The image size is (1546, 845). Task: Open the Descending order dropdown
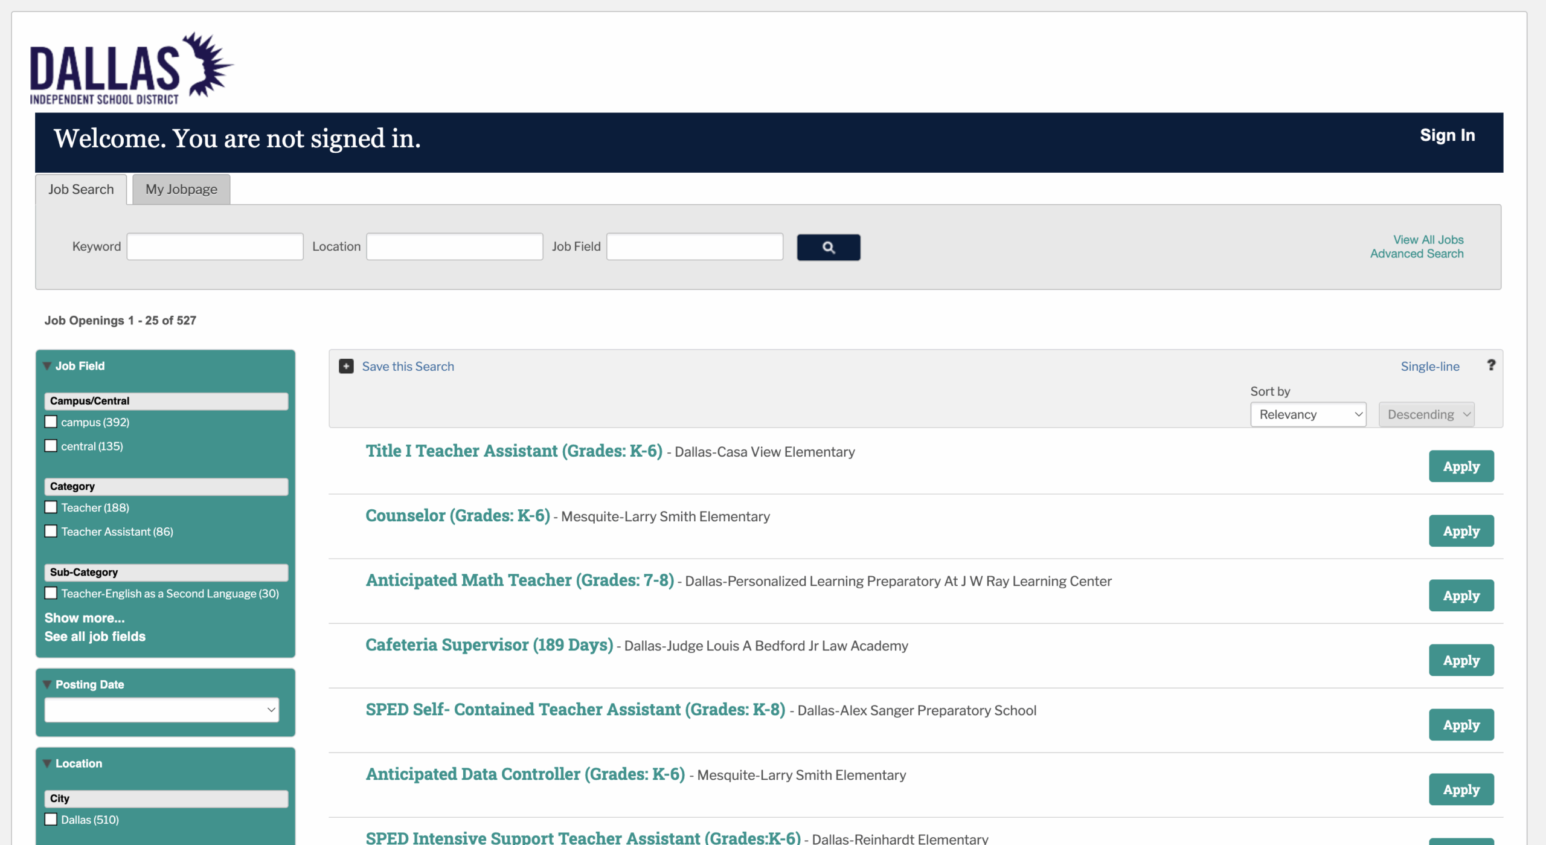coord(1426,414)
